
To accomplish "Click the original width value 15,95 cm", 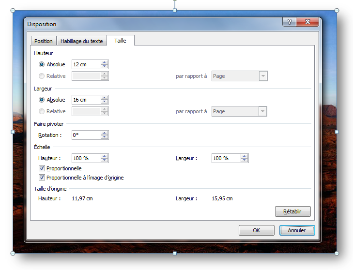I will click(x=222, y=198).
